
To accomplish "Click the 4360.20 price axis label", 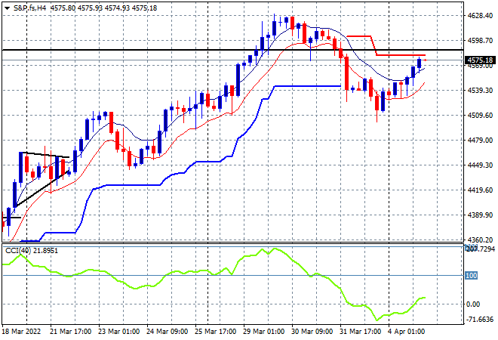I will pos(480,240).
